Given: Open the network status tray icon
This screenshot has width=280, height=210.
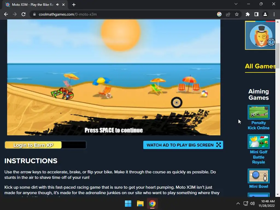Looking at the screenshot, I should [246, 203].
